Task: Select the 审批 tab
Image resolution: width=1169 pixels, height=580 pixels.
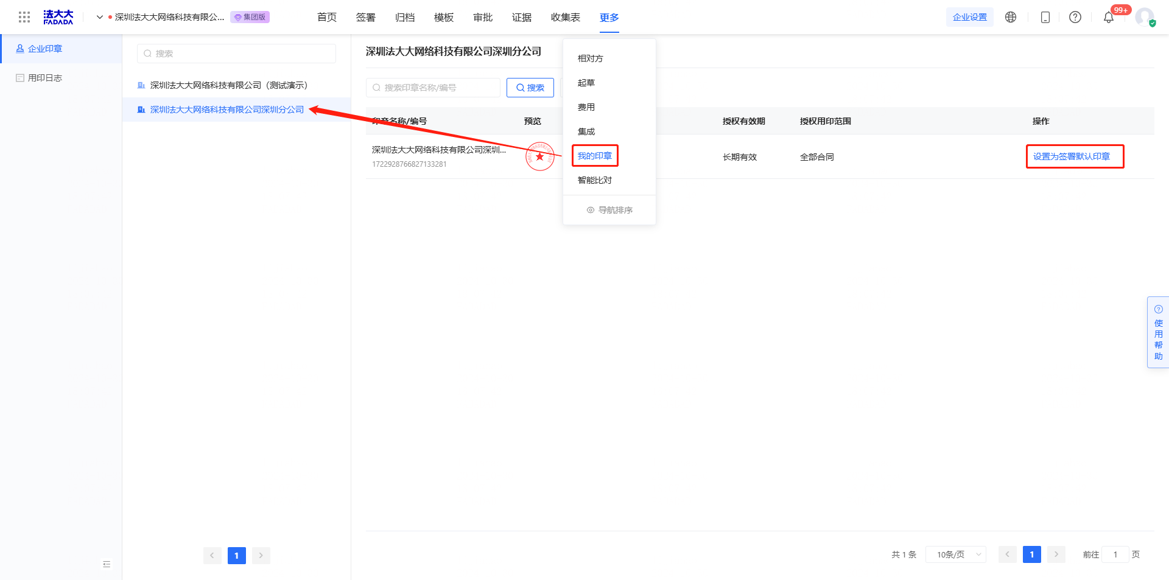Action: pos(483,17)
